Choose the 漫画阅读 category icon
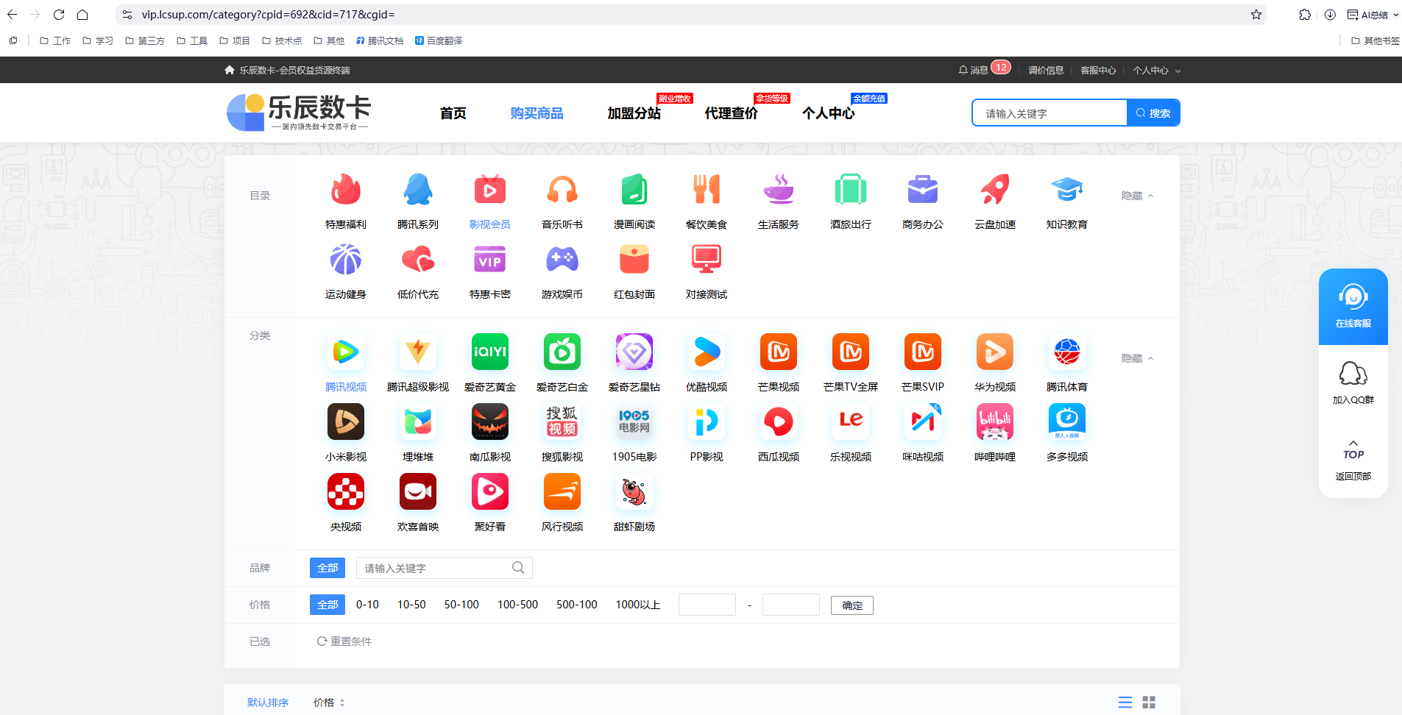1402x715 pixels. point(634,190)
